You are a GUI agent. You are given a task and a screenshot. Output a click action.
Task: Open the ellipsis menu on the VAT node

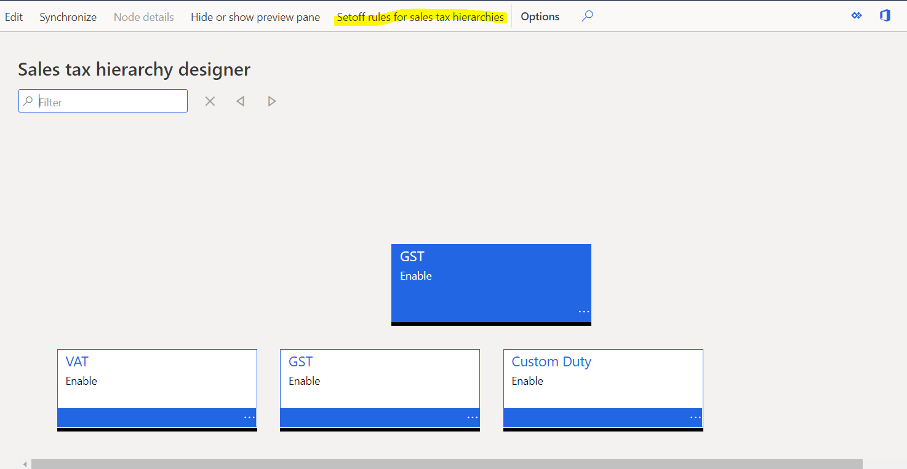click(249, 417)
